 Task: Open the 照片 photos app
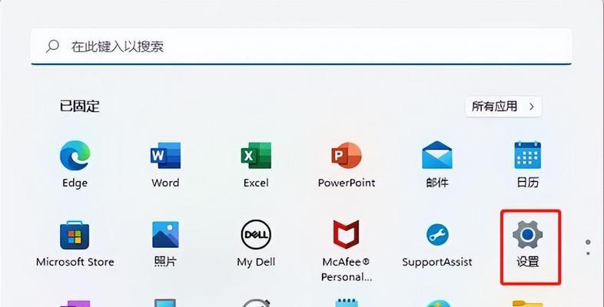click(x=165, y=243)
